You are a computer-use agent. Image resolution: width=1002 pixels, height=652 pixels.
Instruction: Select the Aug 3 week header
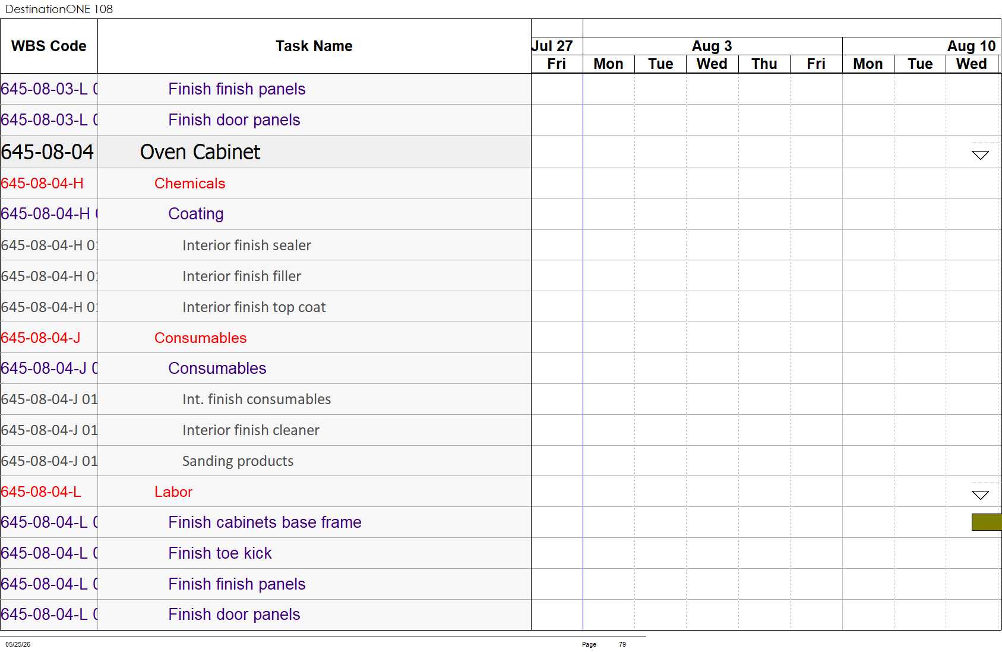(x=712, y=46)
